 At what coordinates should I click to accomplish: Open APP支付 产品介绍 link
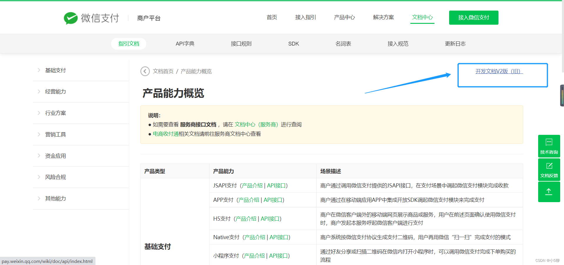[x=249, y=200]
